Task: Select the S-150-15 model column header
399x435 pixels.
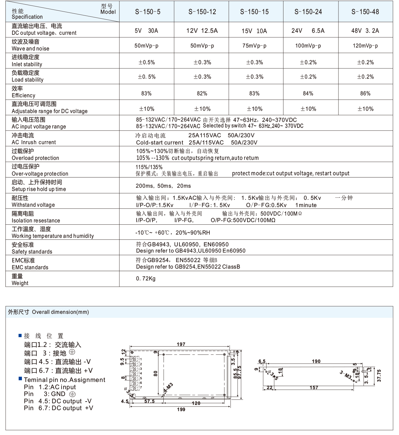Action: [x=254, y=12]
